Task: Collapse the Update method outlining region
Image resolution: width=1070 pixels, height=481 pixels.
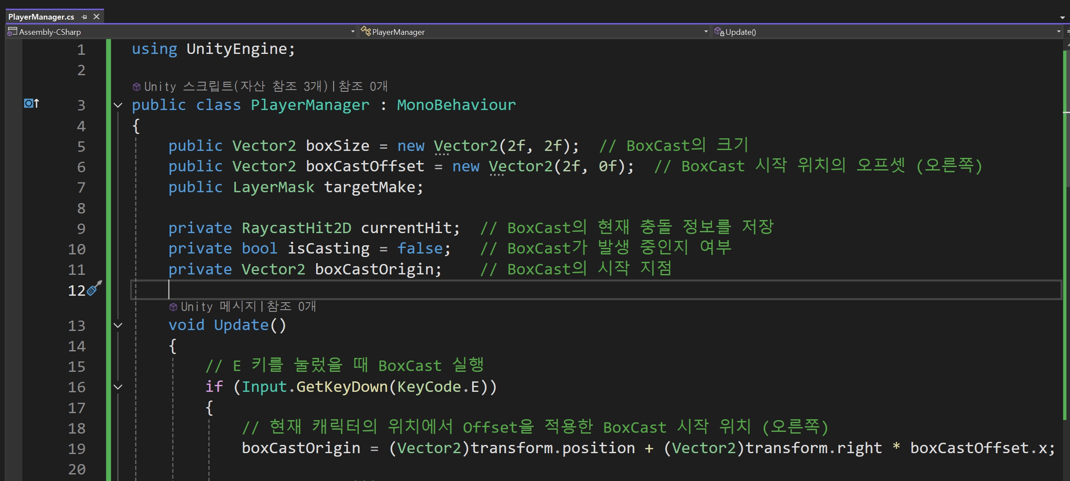Action: [118, 325]
